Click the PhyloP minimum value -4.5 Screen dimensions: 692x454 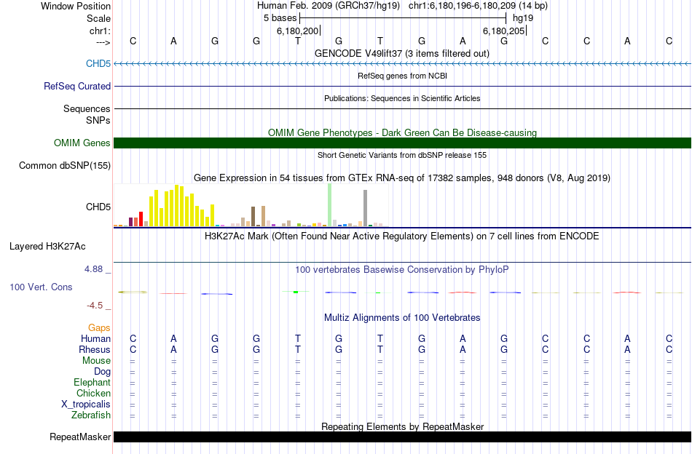point(95,306)
